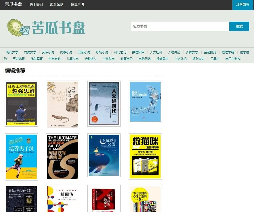Select the 外国文学 category
Screen dimensions: 254x212
[192, 52]
